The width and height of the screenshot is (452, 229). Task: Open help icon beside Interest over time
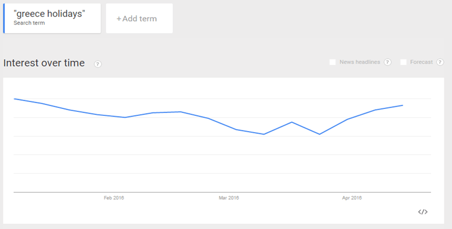tap(97, 64)
